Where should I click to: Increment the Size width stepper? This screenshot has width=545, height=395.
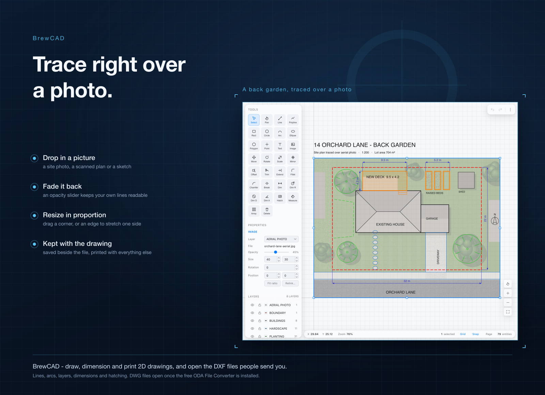(x=279, y=258)
